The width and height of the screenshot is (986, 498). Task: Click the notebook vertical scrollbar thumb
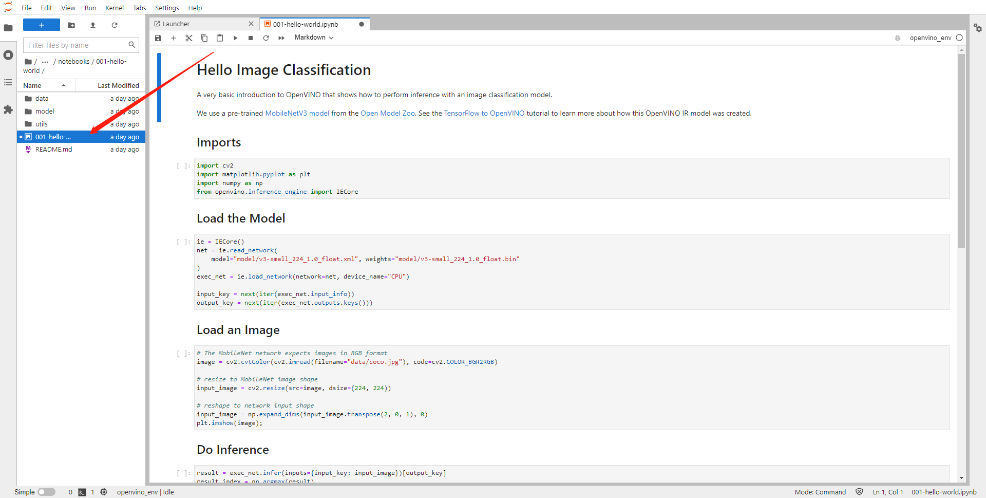coord(961,151)
